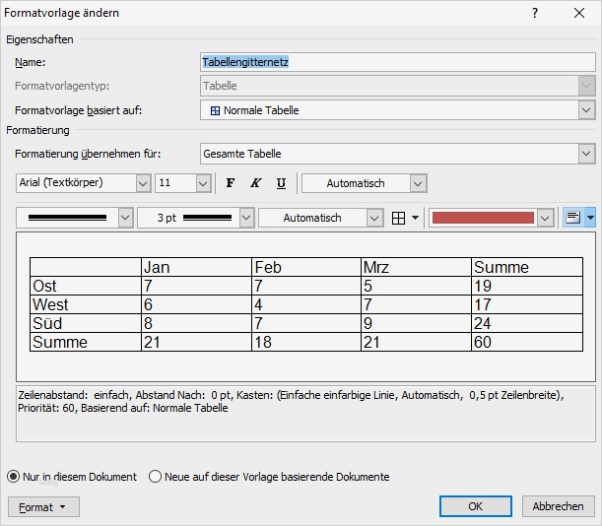The image size is (602, 526).
Task: Open the alignment options arrow
Action: point(589,218)
